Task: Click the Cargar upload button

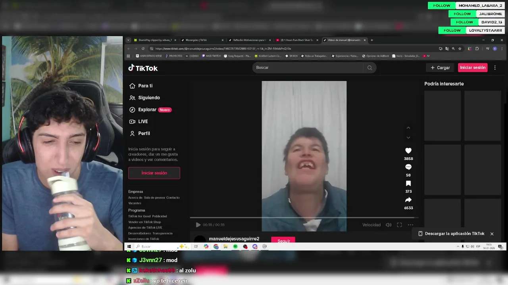Action: click(440, 68)
